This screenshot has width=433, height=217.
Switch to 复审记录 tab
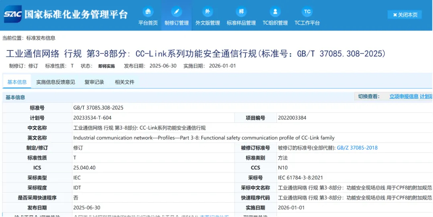pos(94,82)
